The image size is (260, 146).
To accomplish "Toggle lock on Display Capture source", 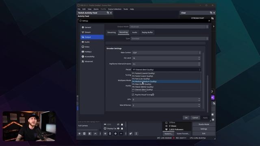I will tap(122, 129).
